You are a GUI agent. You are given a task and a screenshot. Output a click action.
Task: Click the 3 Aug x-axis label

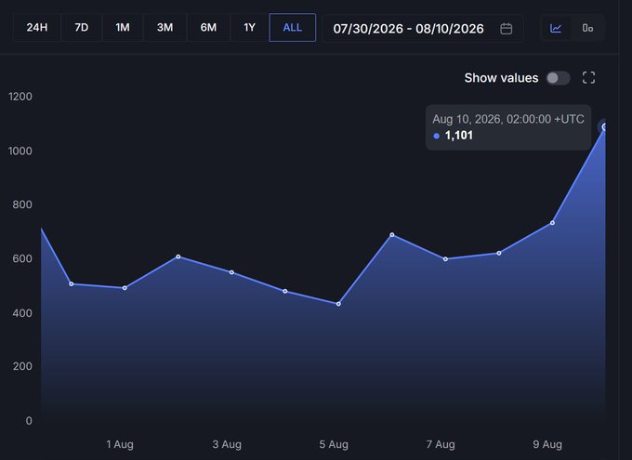(x=227, y=444)
